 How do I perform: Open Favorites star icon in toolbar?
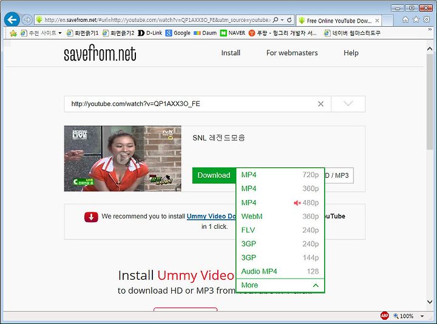coord(416,19)
